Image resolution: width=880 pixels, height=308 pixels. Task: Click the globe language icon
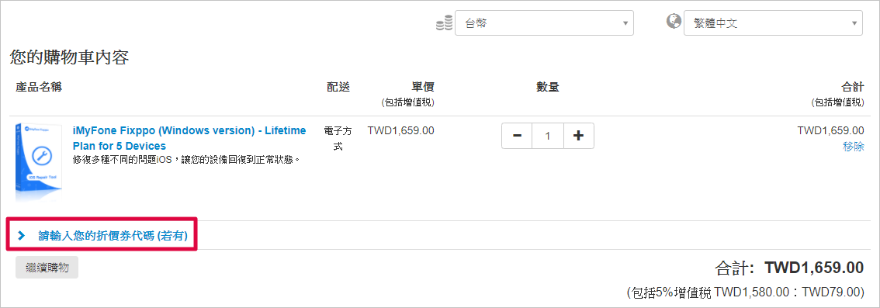674,21
